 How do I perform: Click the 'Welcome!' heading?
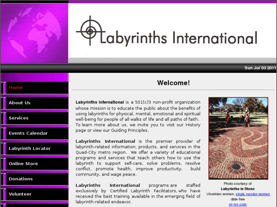click(173, 83)
